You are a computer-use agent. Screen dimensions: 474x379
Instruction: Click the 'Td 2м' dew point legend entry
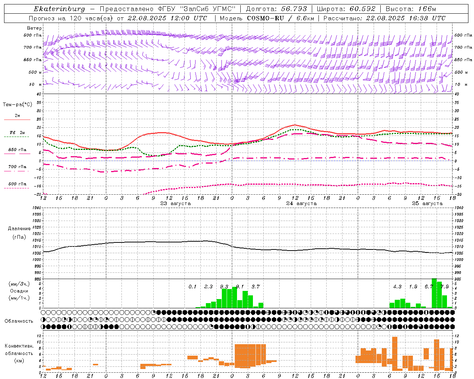click(x=17, y=133)
